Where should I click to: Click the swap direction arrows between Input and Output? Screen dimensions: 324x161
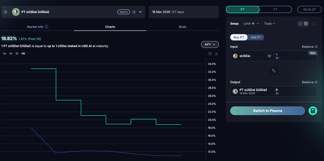coord(274,71)
